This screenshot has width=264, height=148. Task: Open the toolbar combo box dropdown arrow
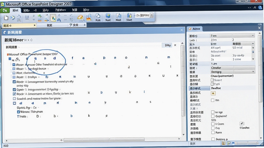[151, 15]
